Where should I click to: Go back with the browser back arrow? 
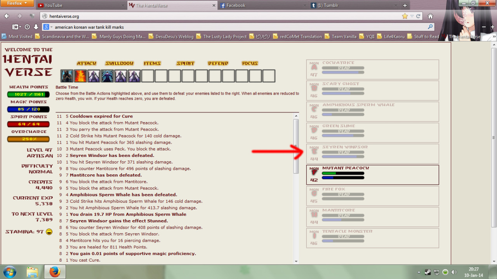point(7,16)
